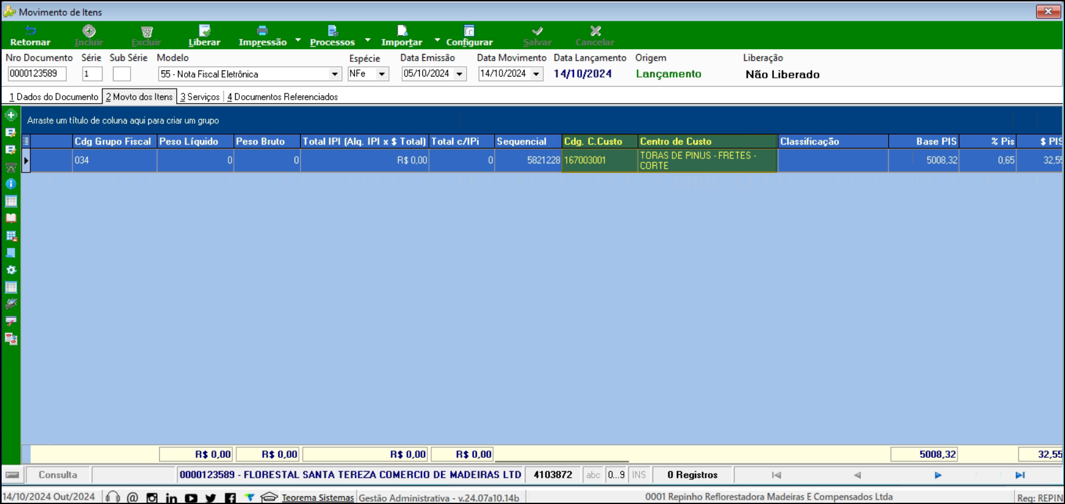Click the blue info icon in sidebar
This screenshot has width=1065, height=504.
11,184
